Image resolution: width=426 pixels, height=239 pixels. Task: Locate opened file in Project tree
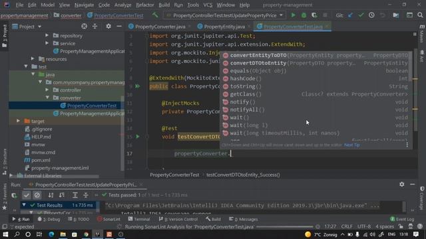(85, 27)
